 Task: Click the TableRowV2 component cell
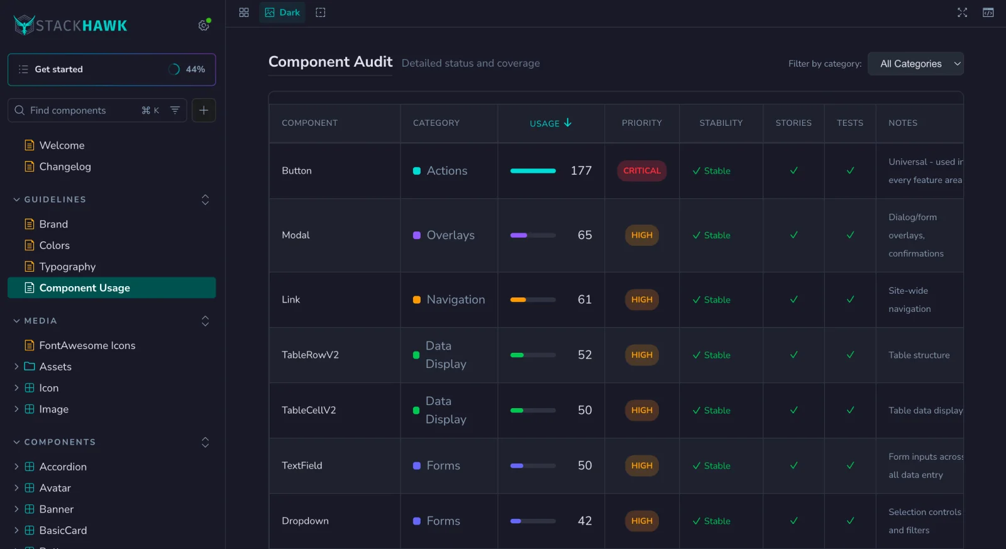pyautogui.click(x=335, y=355)
